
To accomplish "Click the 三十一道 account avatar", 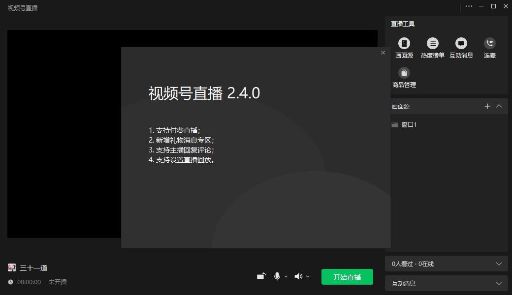I will 12,267.
